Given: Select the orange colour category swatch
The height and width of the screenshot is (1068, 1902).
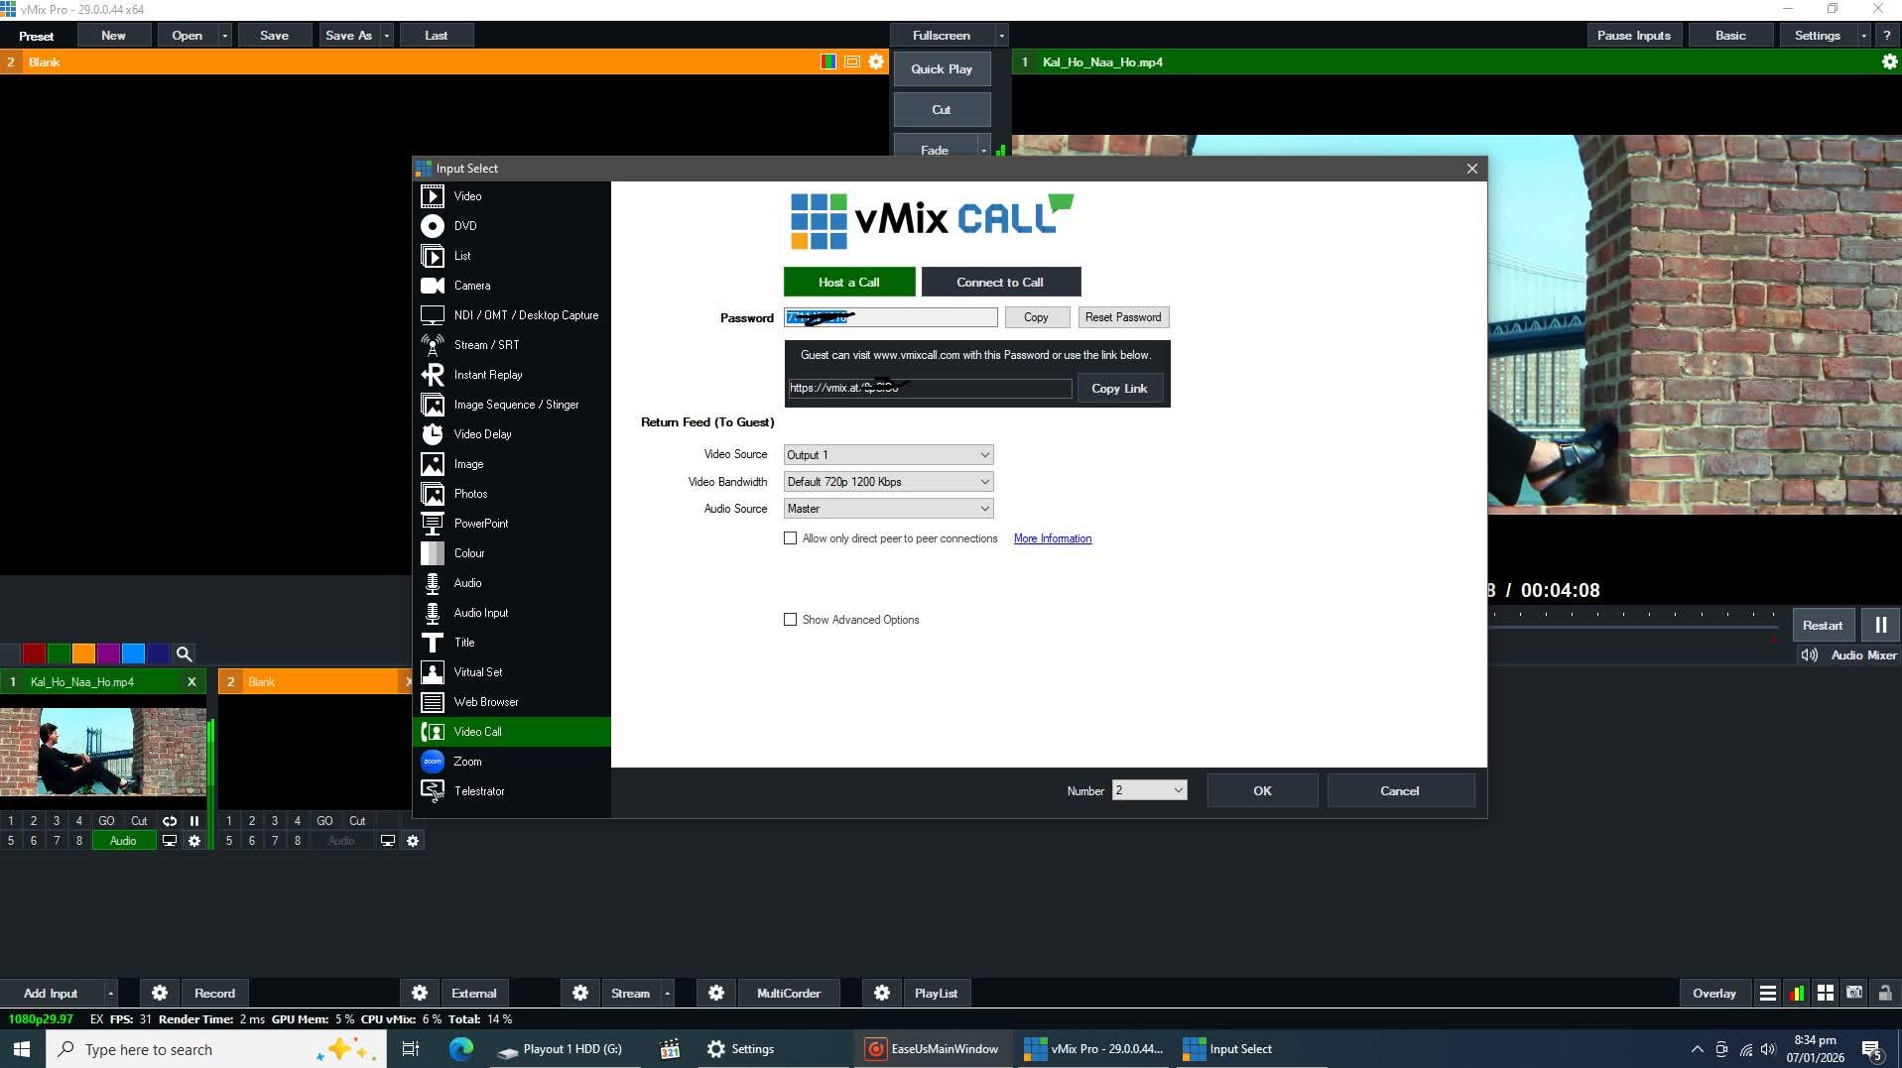Looking at the screenshot, I should [83, 653].
